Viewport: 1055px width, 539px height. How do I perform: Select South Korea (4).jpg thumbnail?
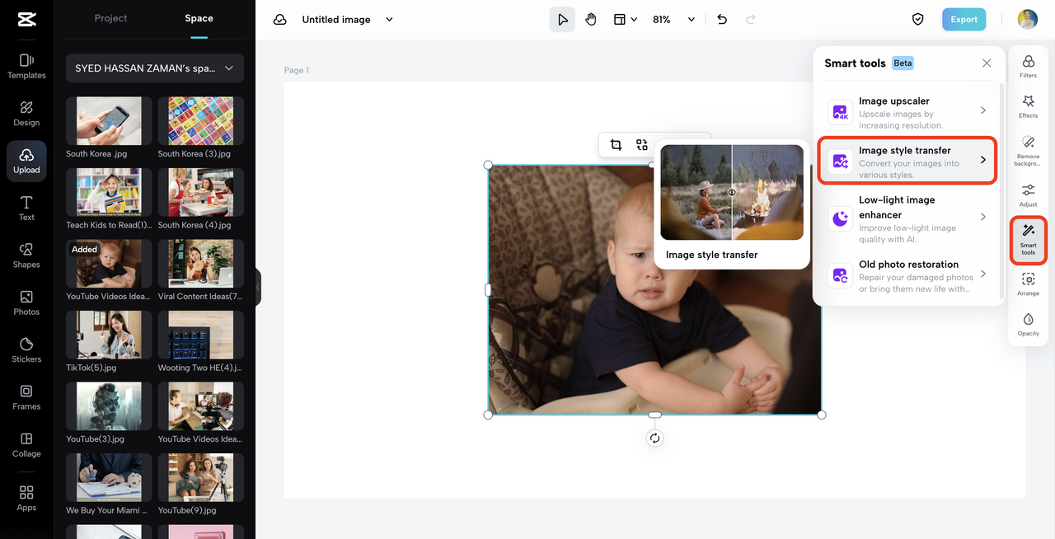pos(201,193)
